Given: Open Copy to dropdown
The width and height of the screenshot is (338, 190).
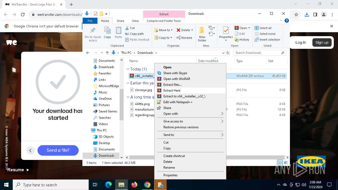Looking at the screenshot, I should (x=163, y=38).
